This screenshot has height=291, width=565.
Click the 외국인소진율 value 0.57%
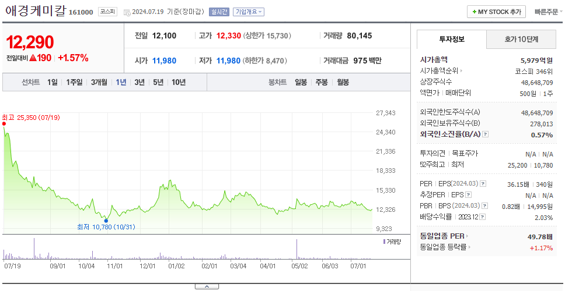[x=542, y=134]
